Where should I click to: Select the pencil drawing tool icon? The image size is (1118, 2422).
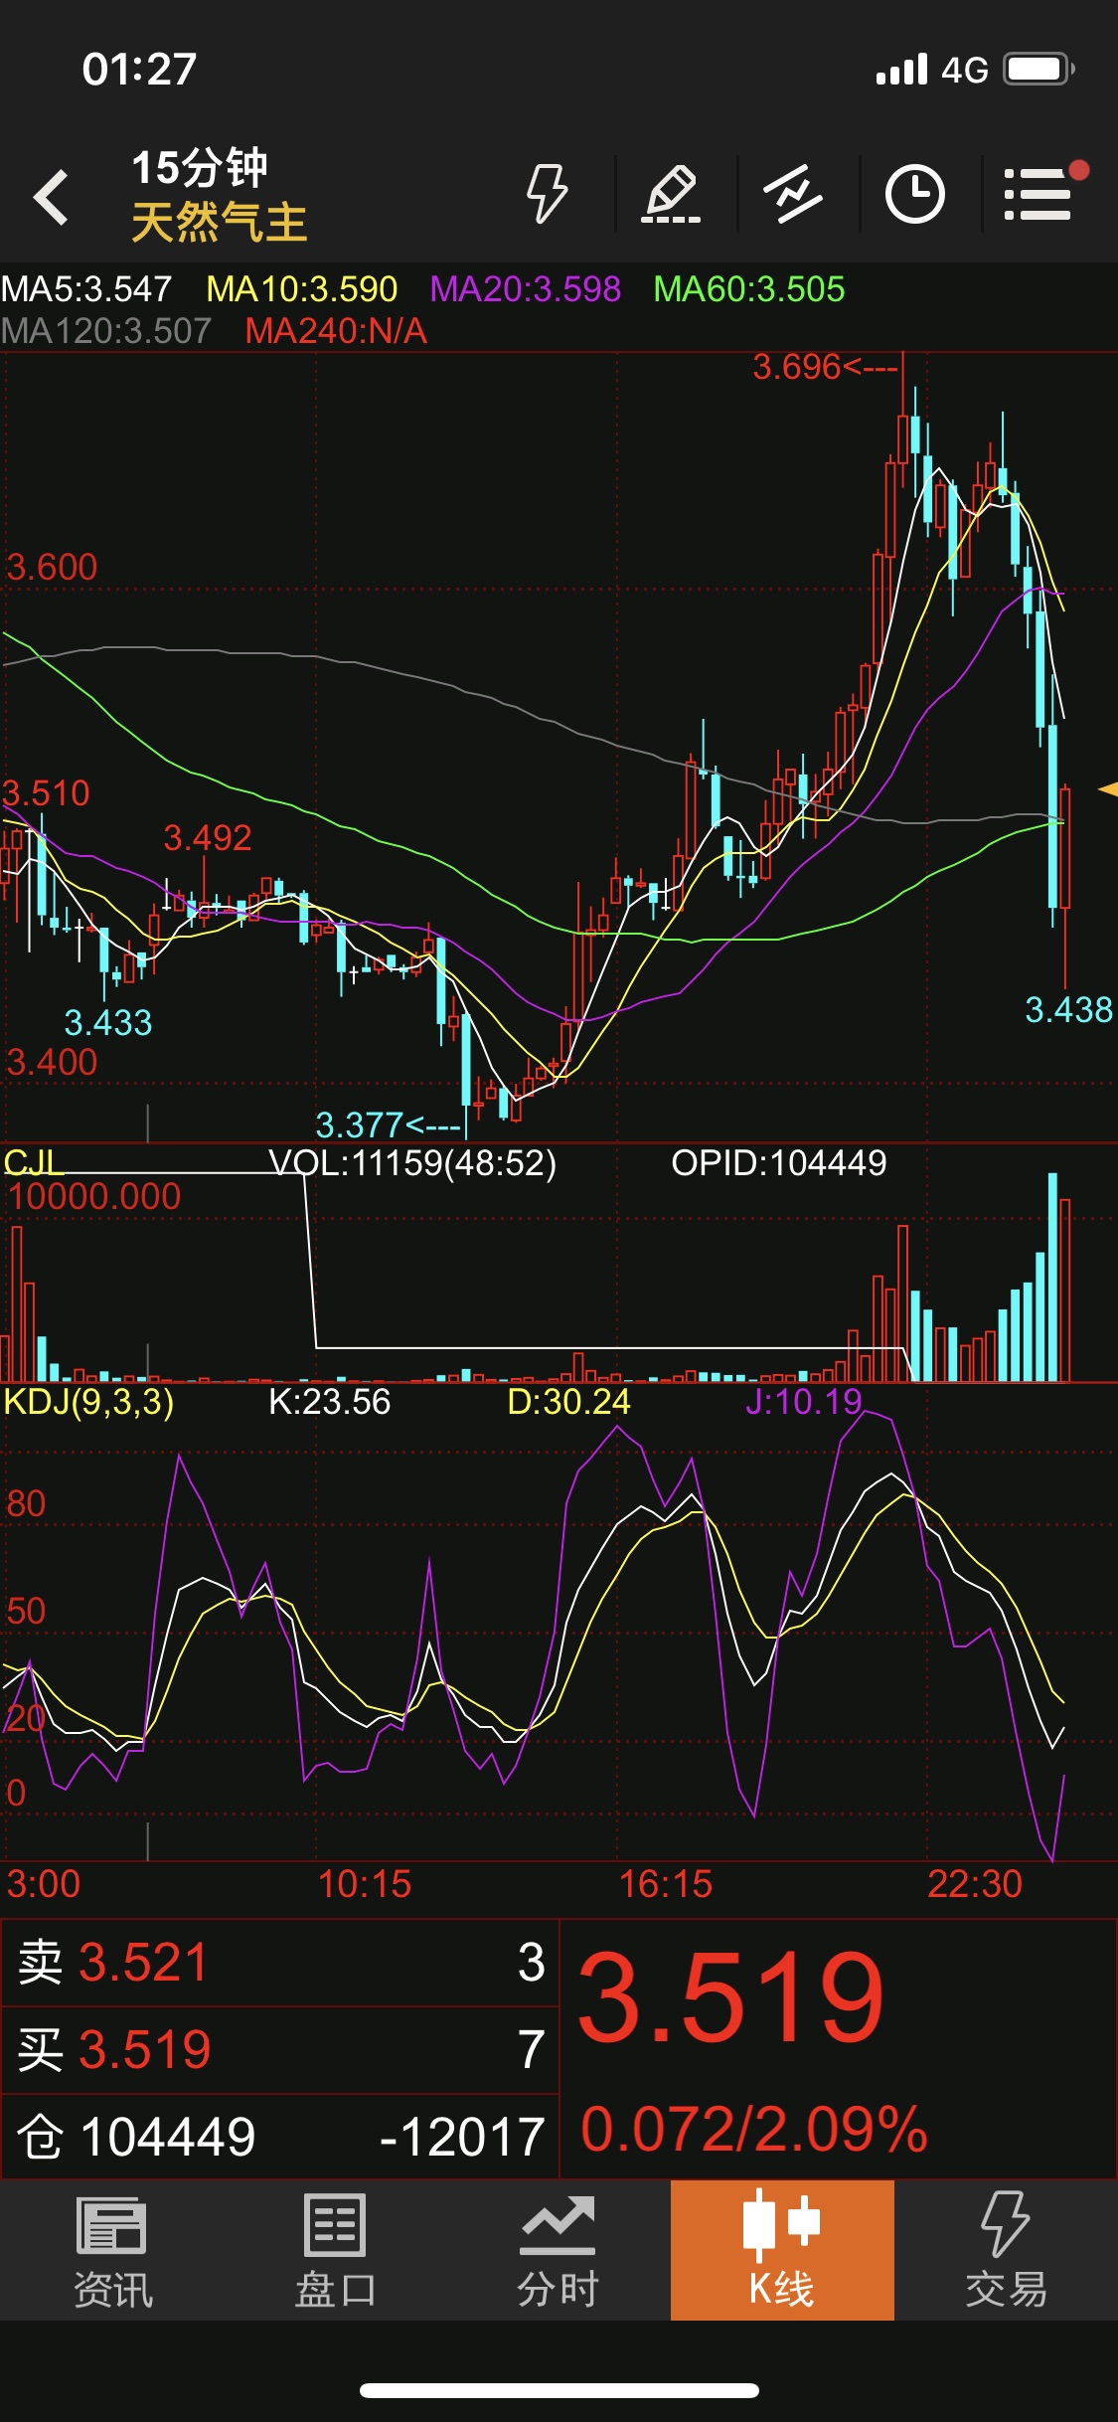tap(671, 193)
